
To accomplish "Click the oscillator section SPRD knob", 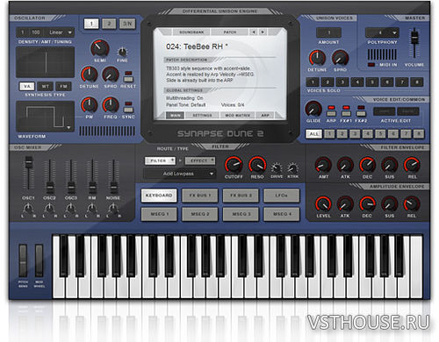I will pyautogui.click(x=111, y=75).
